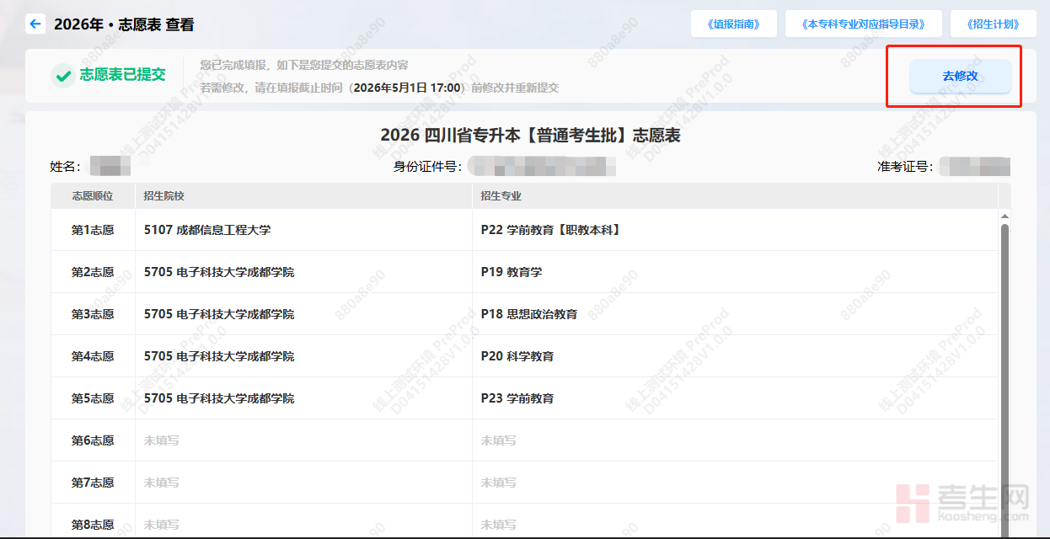Click P18 思想政治教育 major cell
Image resolution: width=1050 pixels, height=539 pixels.
coord(529,314)
